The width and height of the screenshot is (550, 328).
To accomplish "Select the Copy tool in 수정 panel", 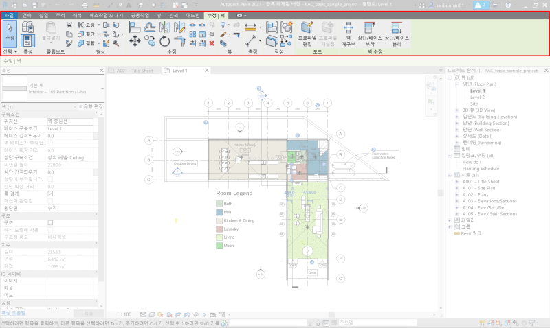I will coord(150,41).
